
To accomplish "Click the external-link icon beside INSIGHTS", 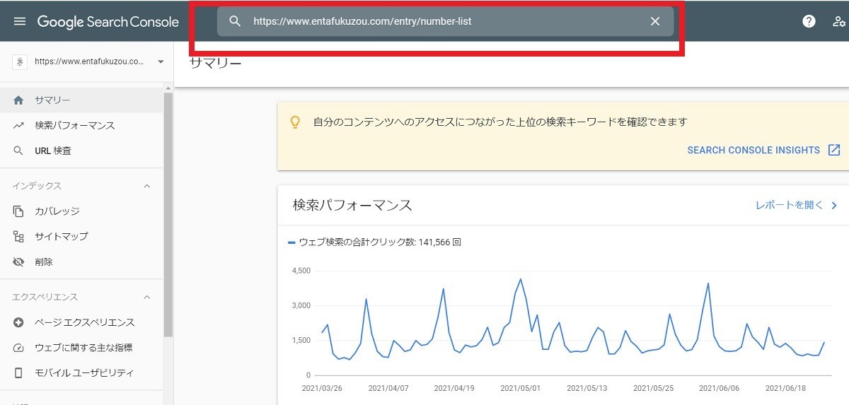I will [x=834, y=150].
